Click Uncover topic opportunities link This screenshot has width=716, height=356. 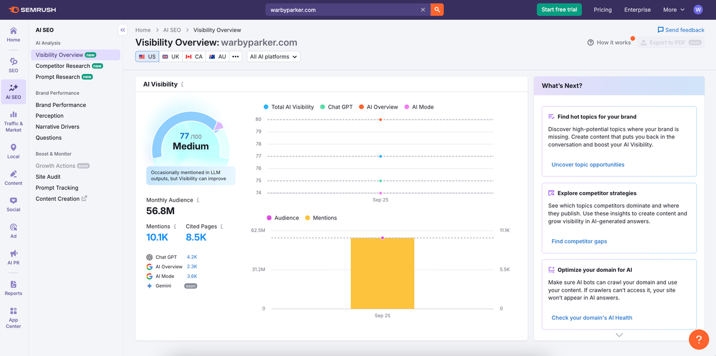(588, 165)
